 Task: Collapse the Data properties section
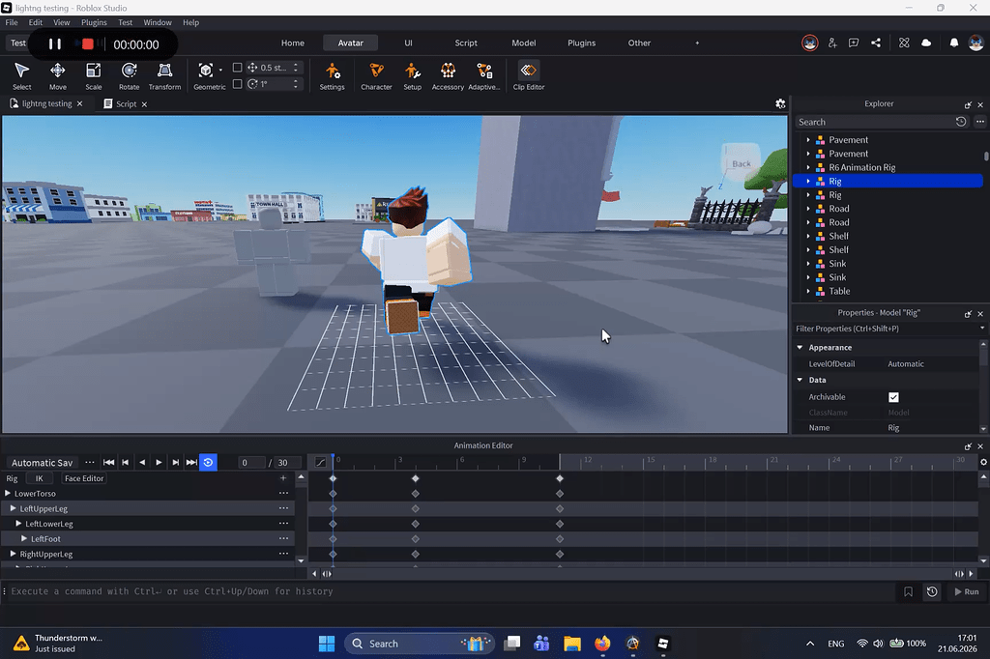(800, 380)
